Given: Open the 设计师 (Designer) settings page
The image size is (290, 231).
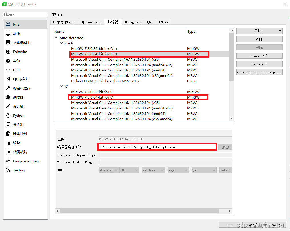Looking at the screenshot, I should (17, 106).
